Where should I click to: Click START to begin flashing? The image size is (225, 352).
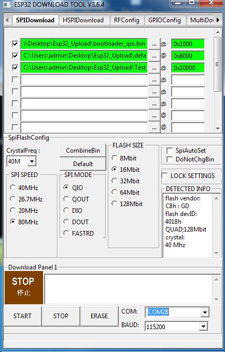(x=22, y=316)
